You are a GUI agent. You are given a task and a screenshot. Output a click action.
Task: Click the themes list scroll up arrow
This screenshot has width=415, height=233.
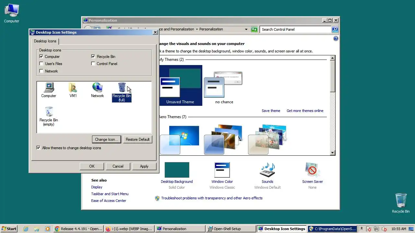point(332,58)
